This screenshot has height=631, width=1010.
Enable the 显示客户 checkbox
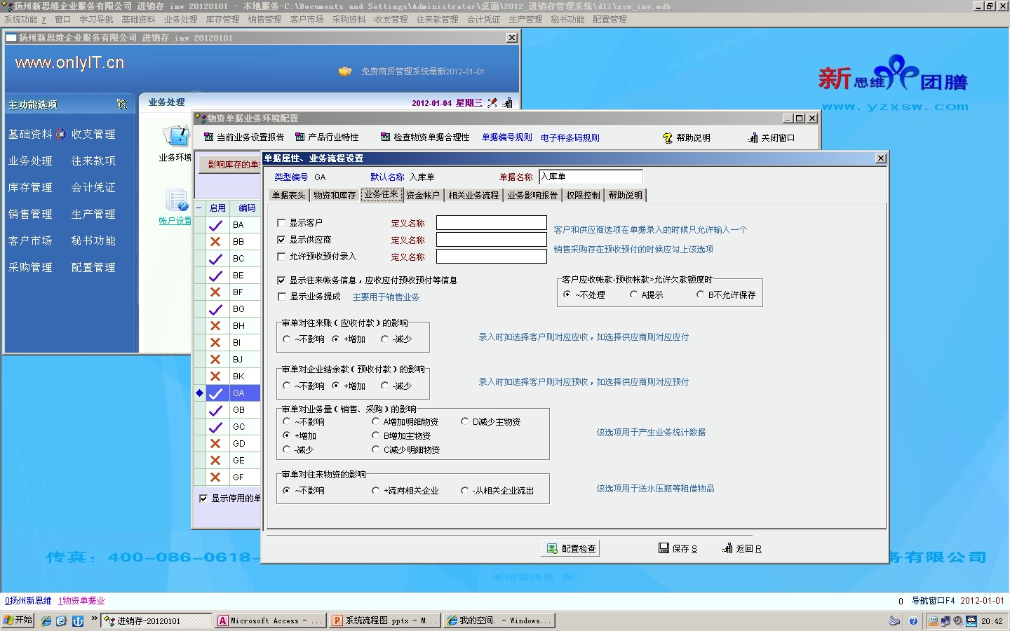[x=281, y=223]
